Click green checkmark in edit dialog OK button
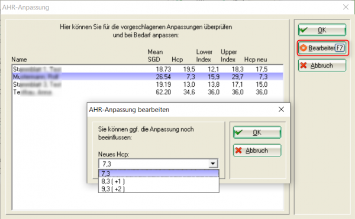Screen dimensions: 355x219 pos(238,132)
